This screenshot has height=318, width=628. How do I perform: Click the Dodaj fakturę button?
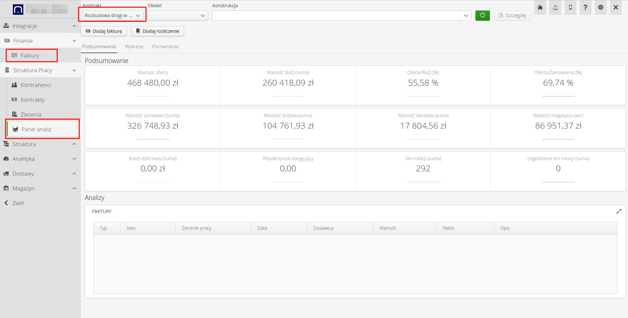pyautogui.click(x=104, y=31)
